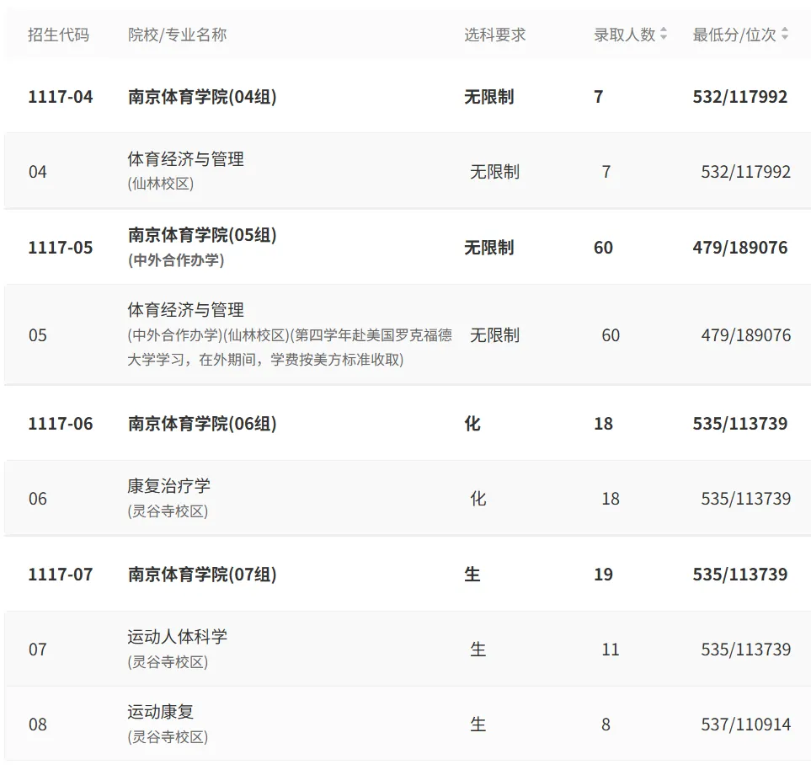Image resolution: width=811 pixels, height=770 pixels.
Task: Select score 532/117992 in the 04组 header row
Action: (740, 97)
